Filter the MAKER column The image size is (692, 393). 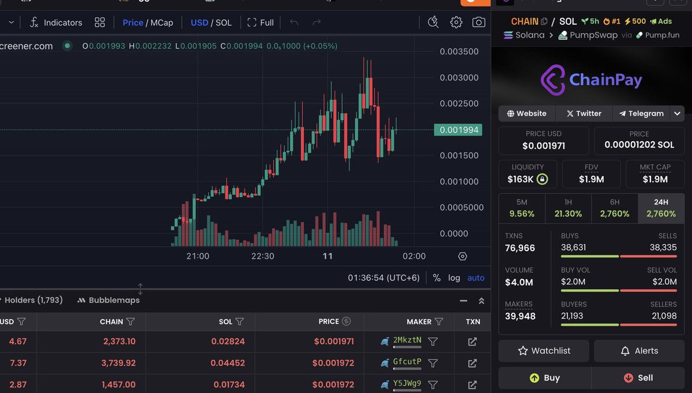[x=439, y=322]
